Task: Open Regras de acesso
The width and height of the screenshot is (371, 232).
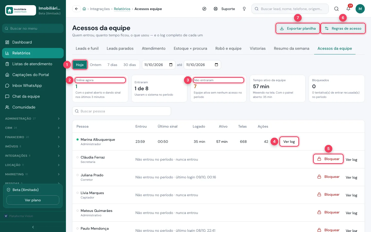Action: (343, 28)
